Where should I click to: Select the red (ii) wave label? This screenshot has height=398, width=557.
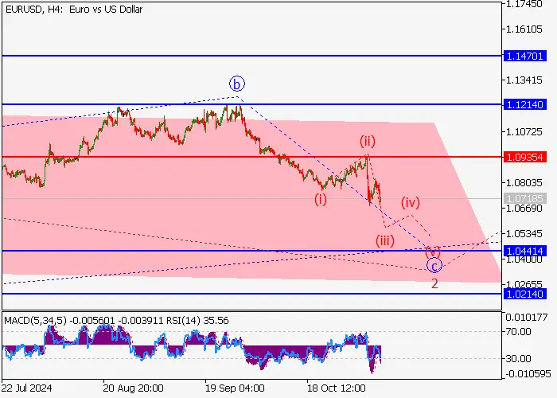coord(368,142)
